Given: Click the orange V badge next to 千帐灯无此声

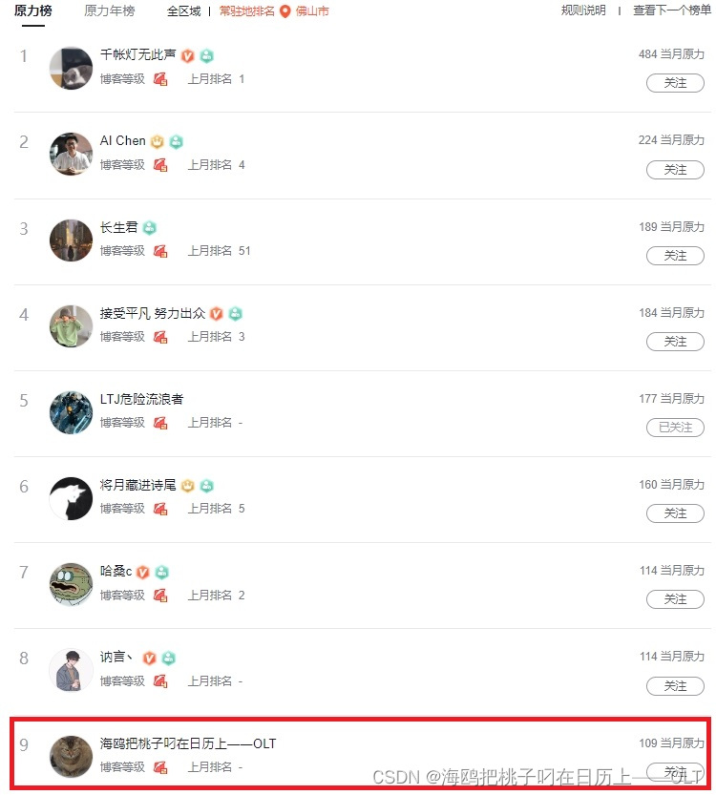Looking at the screenshot, I should 188,55.
